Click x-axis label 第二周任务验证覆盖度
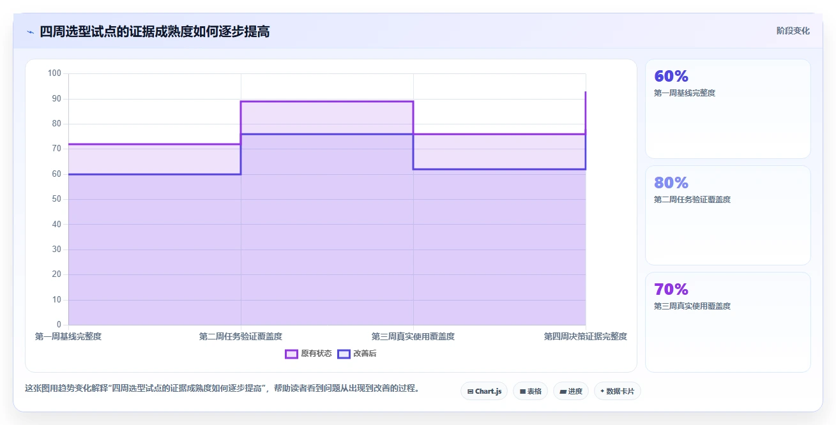This screenshot has height=425, width=836. point(241,336)
